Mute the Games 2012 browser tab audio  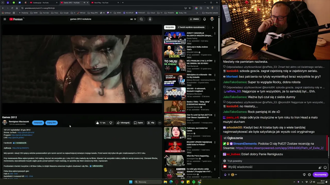pos(84,3)
